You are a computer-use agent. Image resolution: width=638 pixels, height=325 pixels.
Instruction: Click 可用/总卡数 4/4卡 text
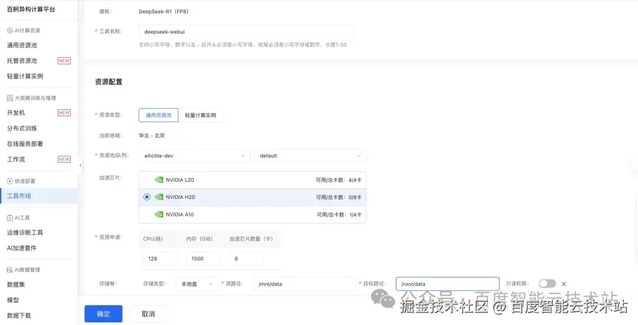(338, 180)
